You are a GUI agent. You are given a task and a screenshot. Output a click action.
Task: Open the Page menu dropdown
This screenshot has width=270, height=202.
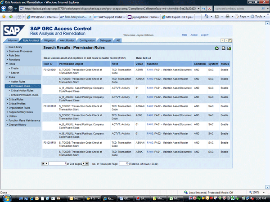242,17
